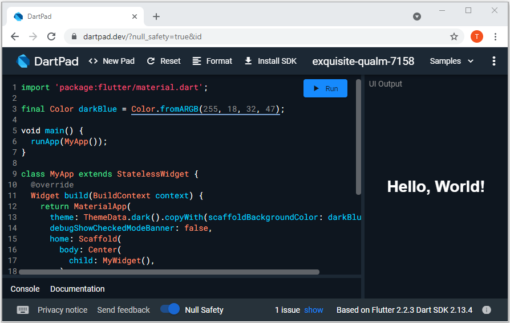Click the 1 issue status text

pos(288,310)
